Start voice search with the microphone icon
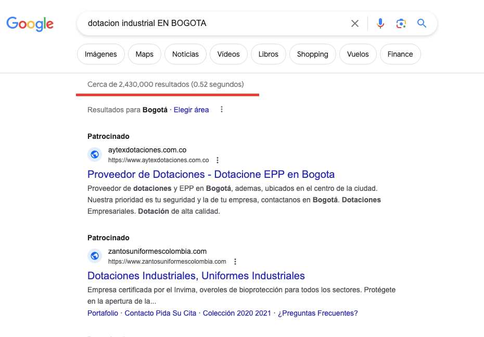The height and width of the screenshot is (337, 484). pyautogui.click(x=380, y=23)
